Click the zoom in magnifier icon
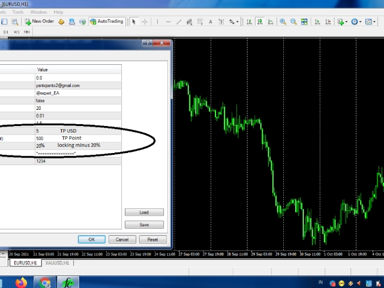The image size is (384, 288). (x=283, y=22)
